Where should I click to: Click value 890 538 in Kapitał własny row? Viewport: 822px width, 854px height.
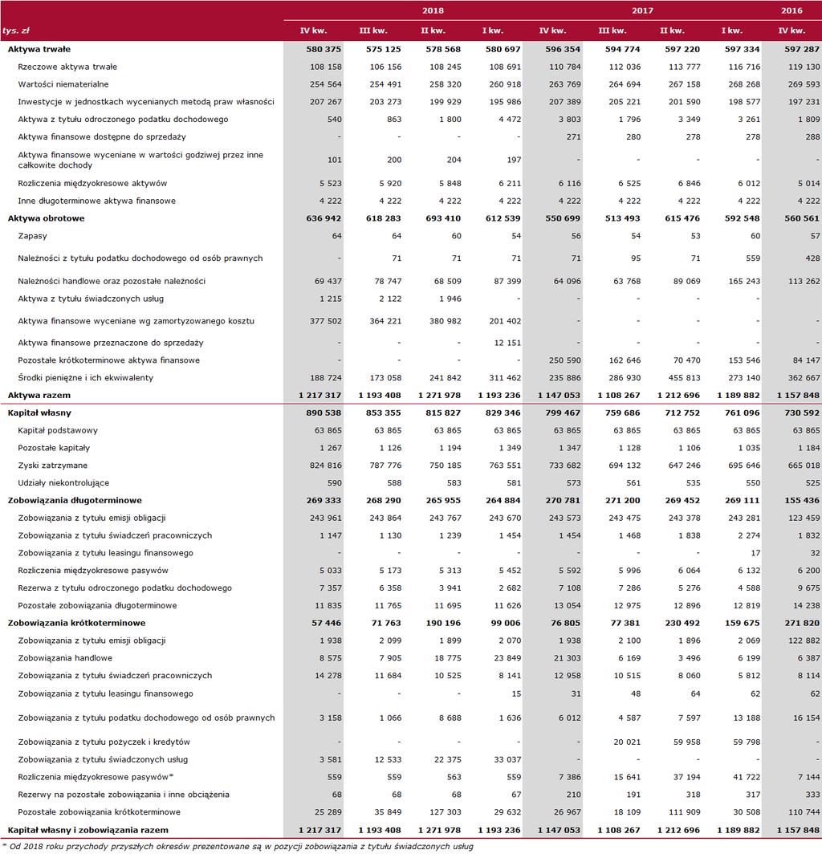pyautogui.click(x=324, y=413)
